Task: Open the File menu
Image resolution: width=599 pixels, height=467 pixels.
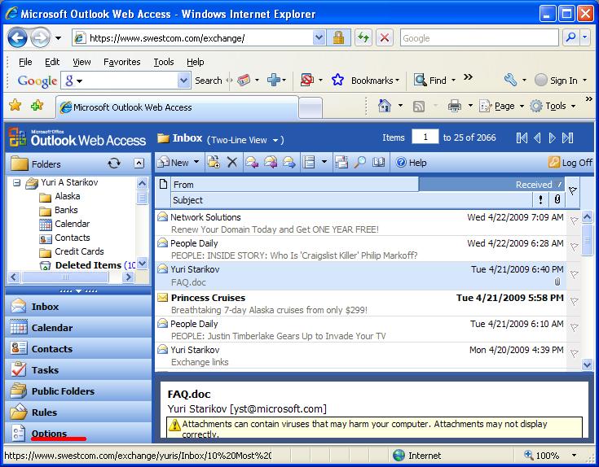Action: pos(25,62)
